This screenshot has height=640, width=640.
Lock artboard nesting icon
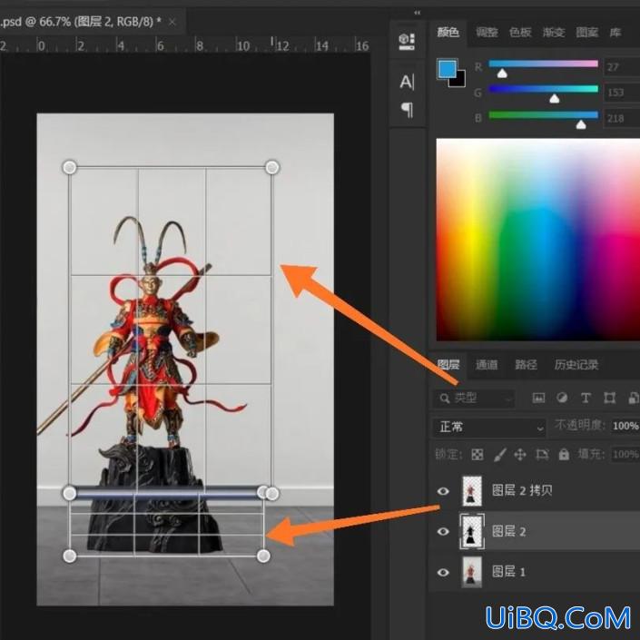click(x=542, y=454)
